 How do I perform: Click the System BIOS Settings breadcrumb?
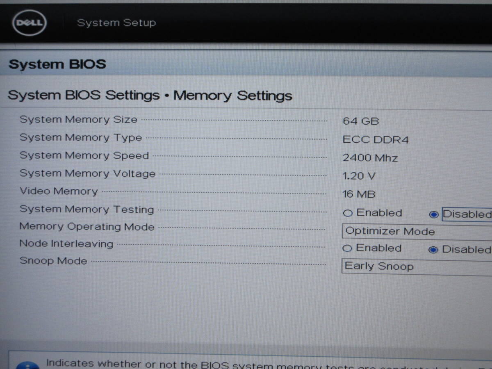tap(84, 95)
